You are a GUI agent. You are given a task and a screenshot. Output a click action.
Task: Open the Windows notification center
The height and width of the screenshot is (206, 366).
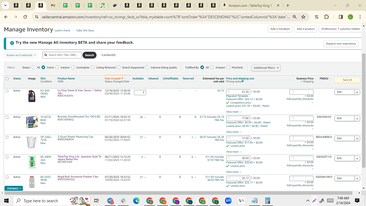(x=357, y=201)
